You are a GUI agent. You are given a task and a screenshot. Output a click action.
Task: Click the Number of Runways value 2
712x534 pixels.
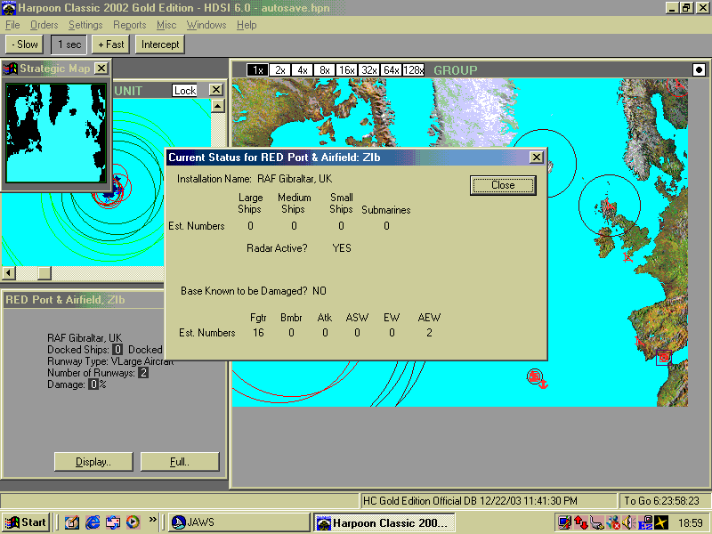143,373
